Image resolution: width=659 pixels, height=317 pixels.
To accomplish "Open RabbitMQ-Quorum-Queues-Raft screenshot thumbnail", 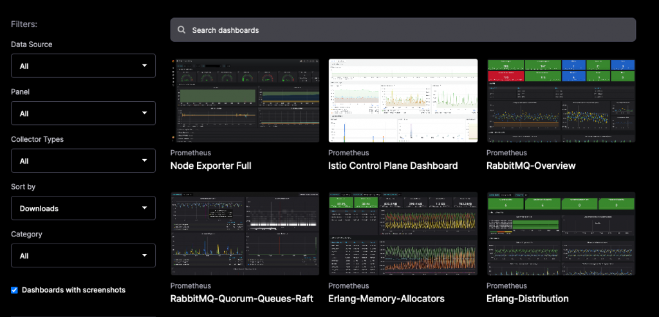I will (245, 234).
